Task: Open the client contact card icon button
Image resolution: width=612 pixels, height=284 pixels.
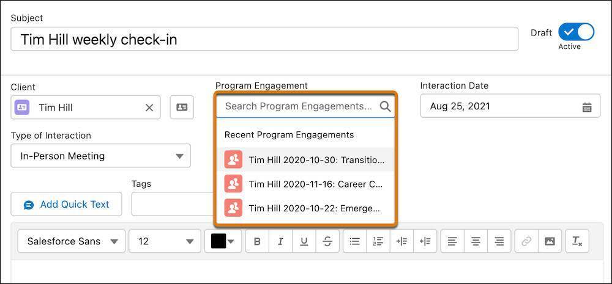Action: click(x=182, y=107)
